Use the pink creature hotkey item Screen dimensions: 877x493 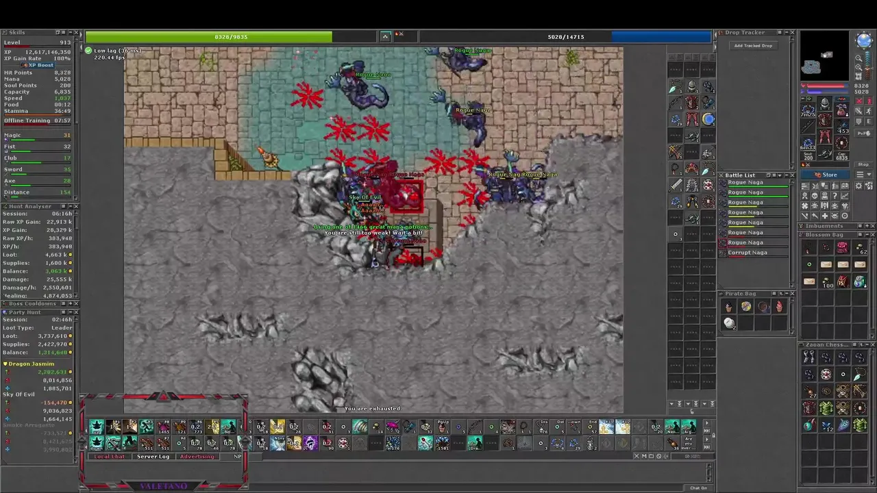coord(391,427)
